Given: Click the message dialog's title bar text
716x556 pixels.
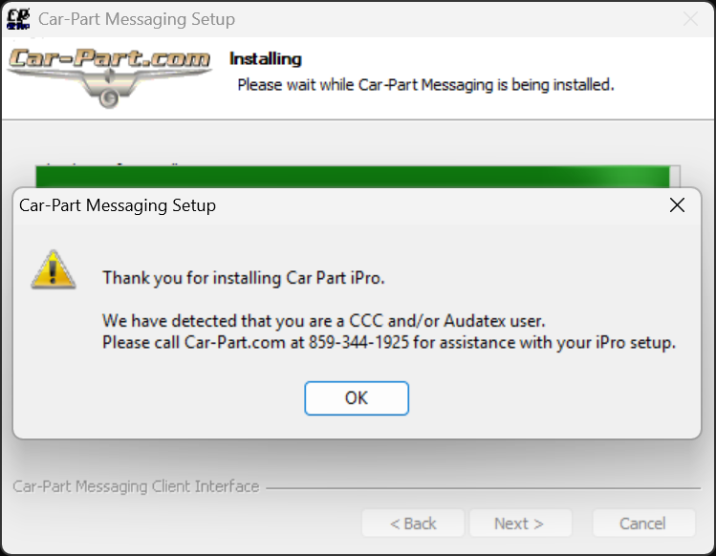Looking at the screenshot, I should (x=118, y=205).
